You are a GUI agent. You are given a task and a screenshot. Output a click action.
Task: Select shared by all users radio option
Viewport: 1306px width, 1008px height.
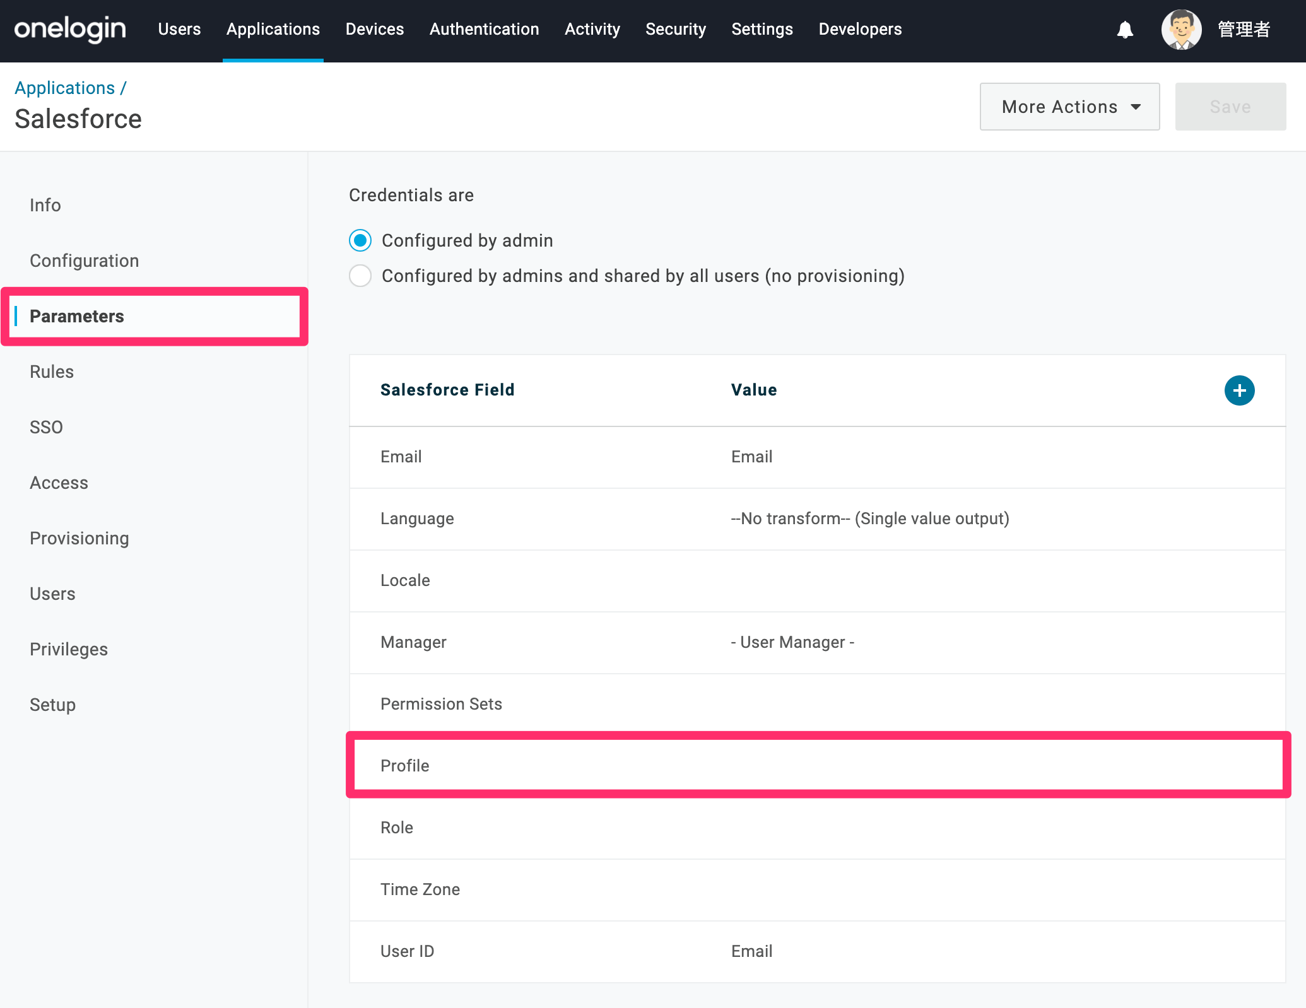(360, 276)
